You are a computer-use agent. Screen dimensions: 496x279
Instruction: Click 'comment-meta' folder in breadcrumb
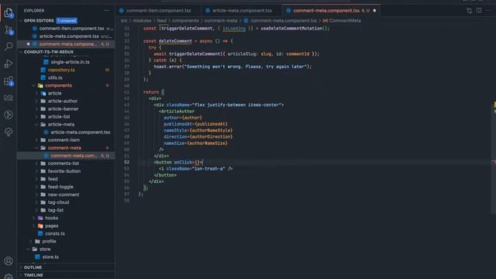pyautogui.click(x=220, y=21)
